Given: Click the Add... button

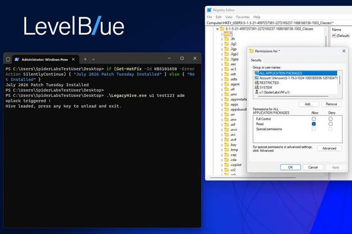Looking at the screenshot, I should coord(309,104).
